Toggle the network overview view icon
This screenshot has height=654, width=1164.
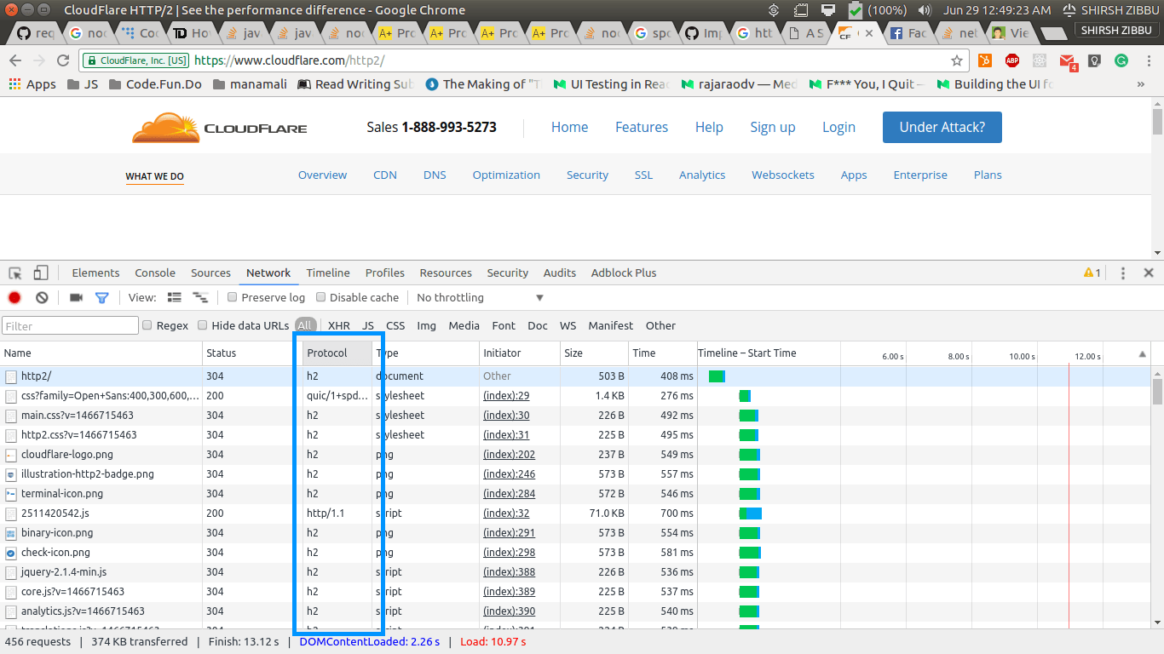[201, 297]
